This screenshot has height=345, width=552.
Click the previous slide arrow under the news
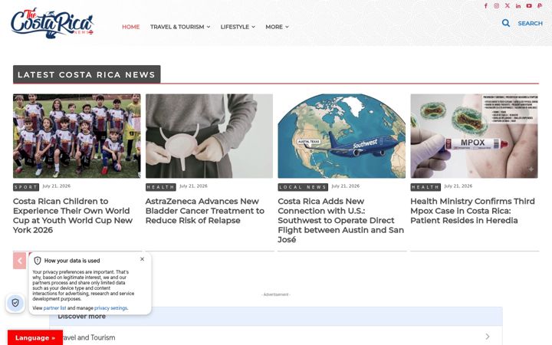[20, 261]
